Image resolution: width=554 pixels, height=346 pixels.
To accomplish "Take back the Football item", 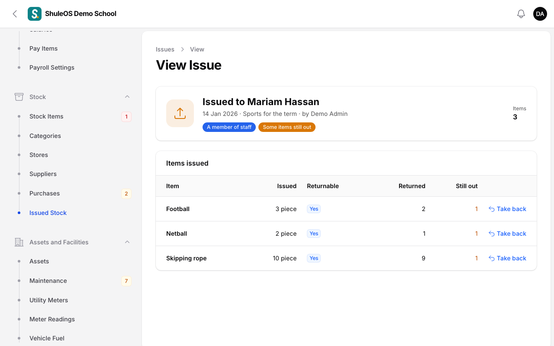I will click(507, 209).
